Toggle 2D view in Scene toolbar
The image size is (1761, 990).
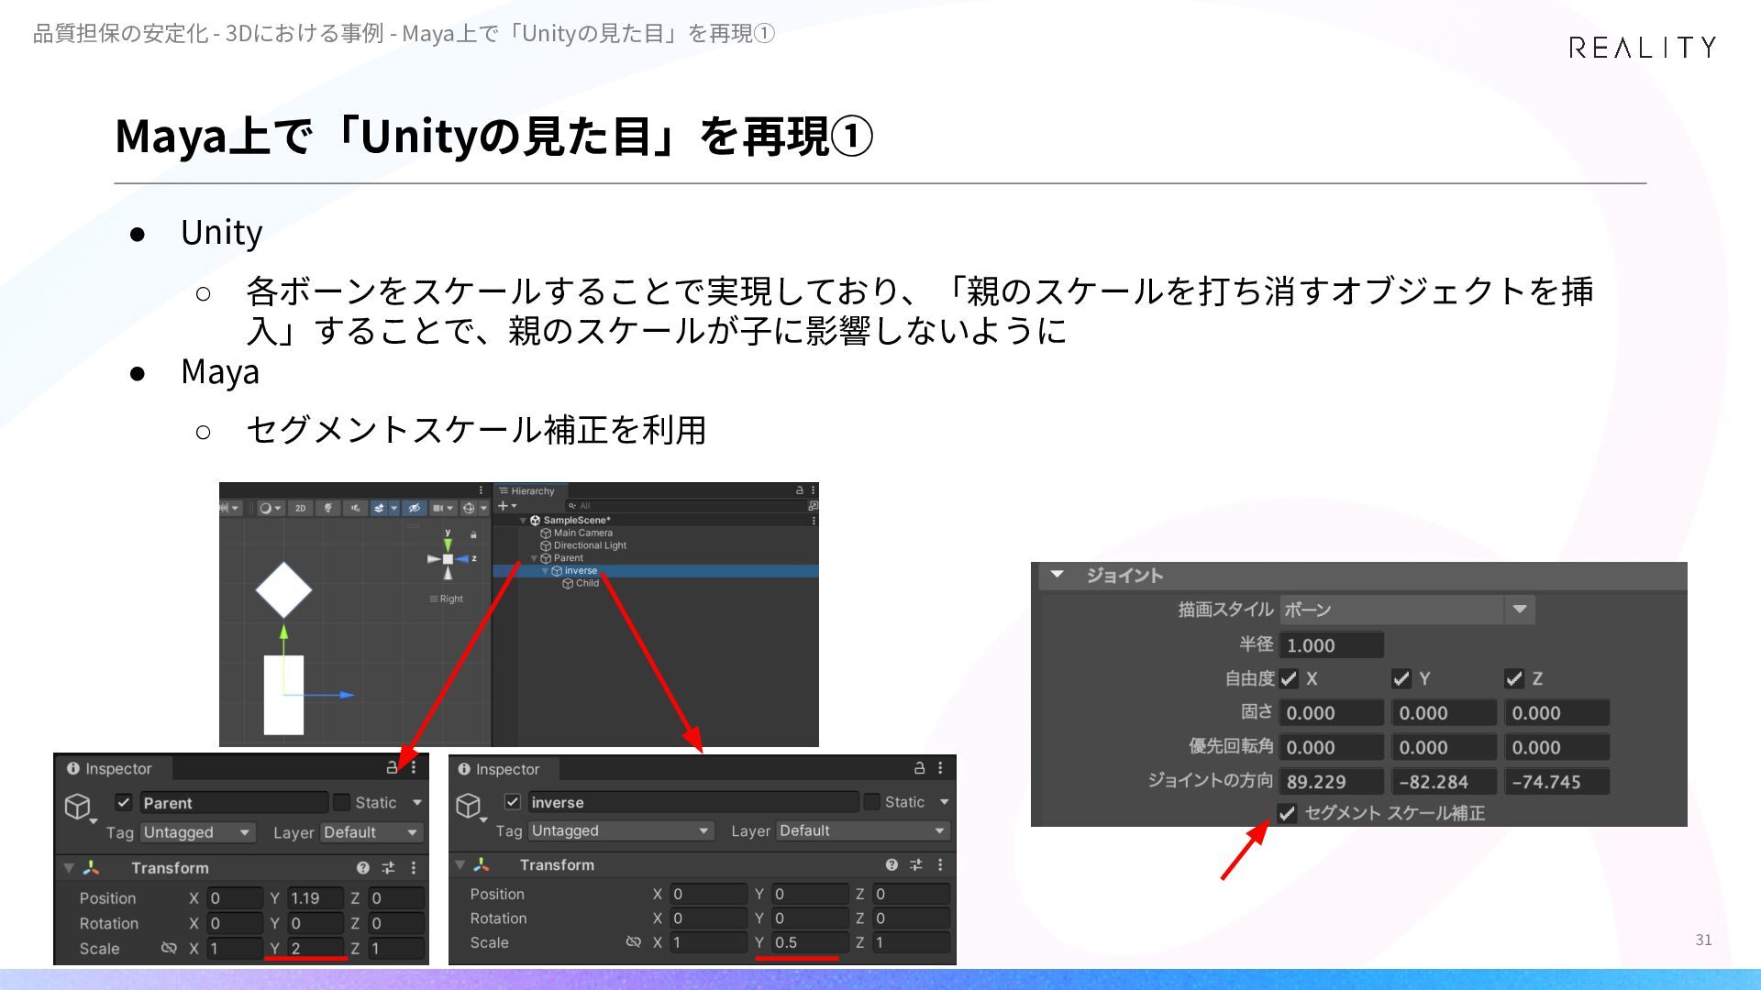(x=300, y=508)
